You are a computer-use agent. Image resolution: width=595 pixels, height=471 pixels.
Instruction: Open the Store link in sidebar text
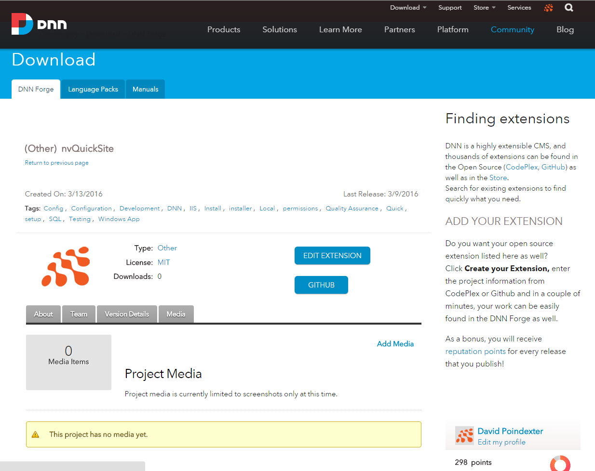click(498, 178)
